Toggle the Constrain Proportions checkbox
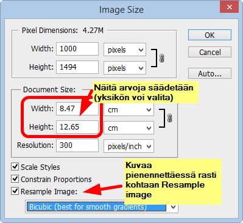 point(15,179)
